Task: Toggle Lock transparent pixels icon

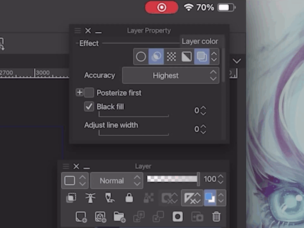Action: (x=149, y=198)
